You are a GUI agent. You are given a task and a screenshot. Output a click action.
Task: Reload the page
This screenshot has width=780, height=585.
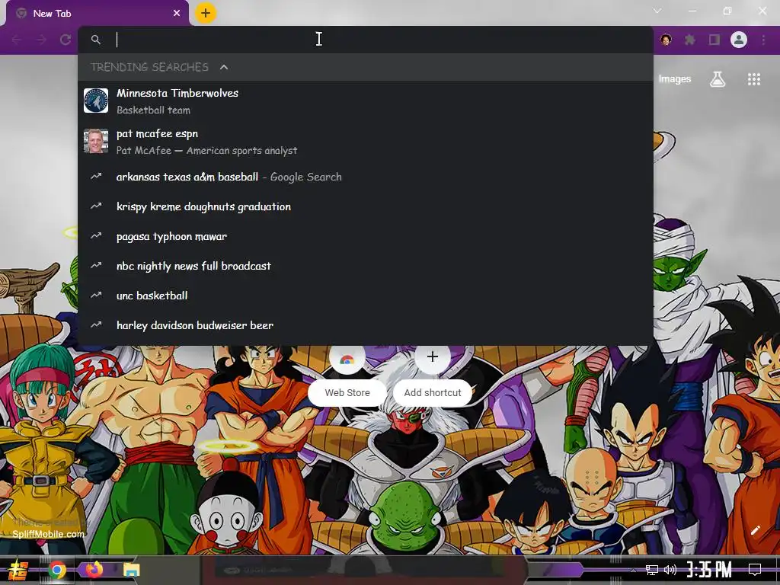tap(66, 40)
